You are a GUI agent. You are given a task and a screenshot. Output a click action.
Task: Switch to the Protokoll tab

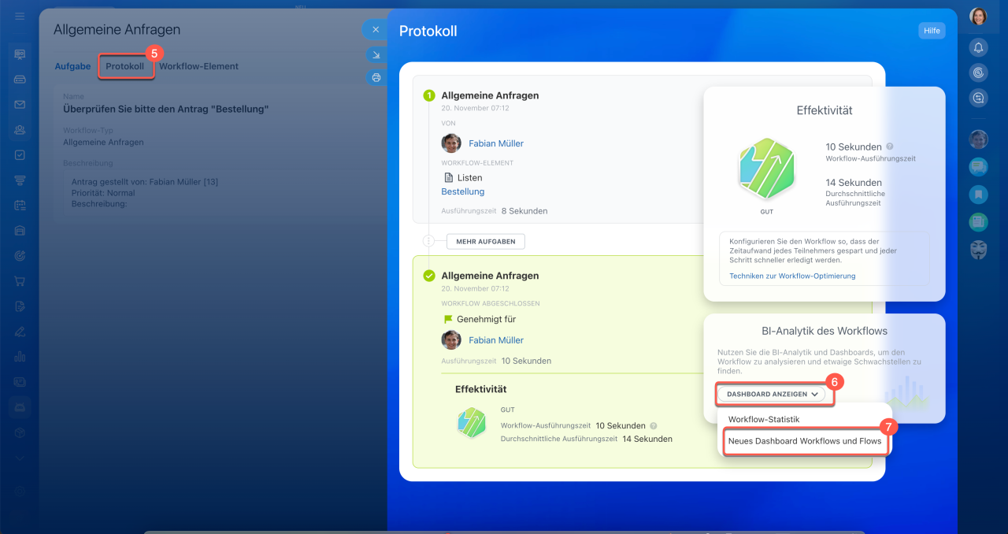point(124,66)
